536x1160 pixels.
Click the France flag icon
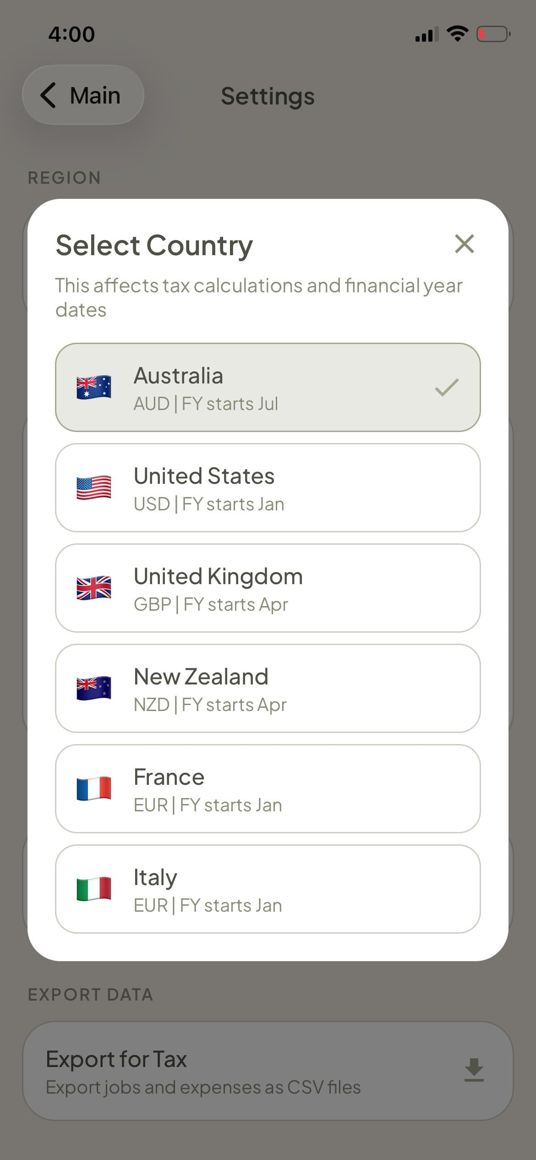tap(93, 789)
